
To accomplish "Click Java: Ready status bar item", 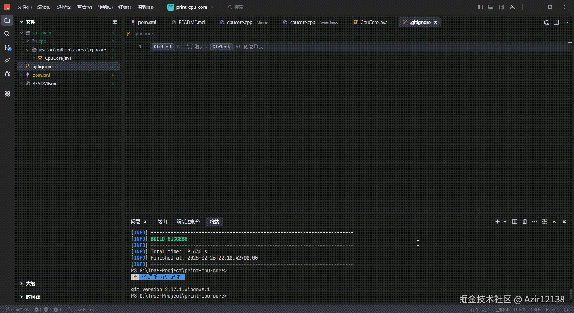I will tap(81, 309).
